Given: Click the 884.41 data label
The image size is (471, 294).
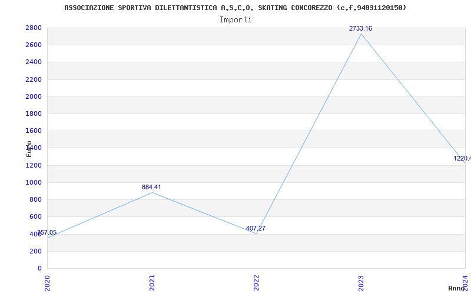Looking at the screenshot, I should [151, 187].
